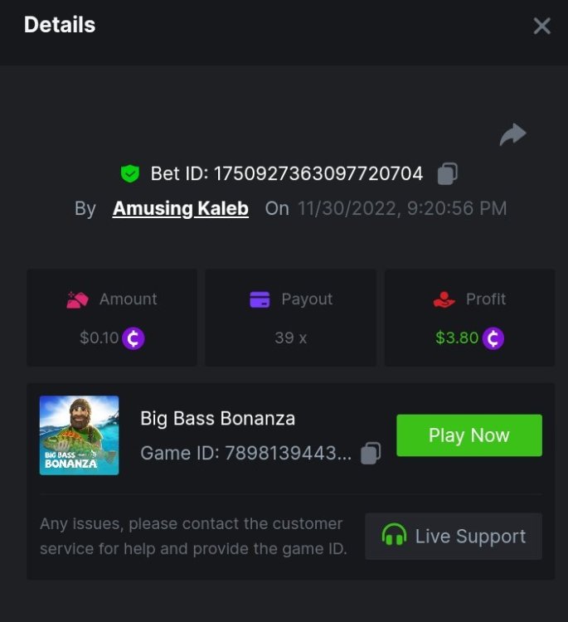Viewport: 568px width, 622px height.
Task: Click the pink Amount icon
Action: click(77, 299)
